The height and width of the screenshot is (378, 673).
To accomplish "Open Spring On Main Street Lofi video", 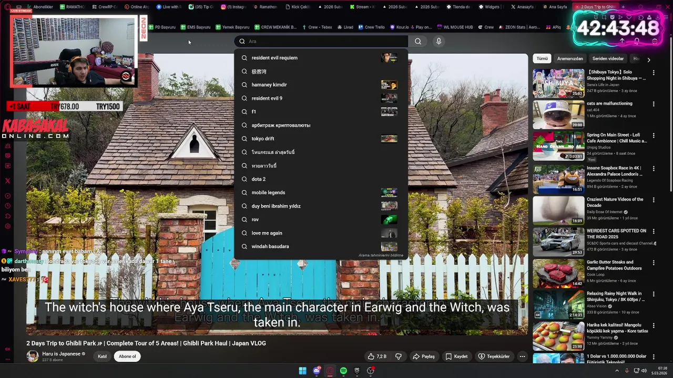I will (x=558, y=146).
